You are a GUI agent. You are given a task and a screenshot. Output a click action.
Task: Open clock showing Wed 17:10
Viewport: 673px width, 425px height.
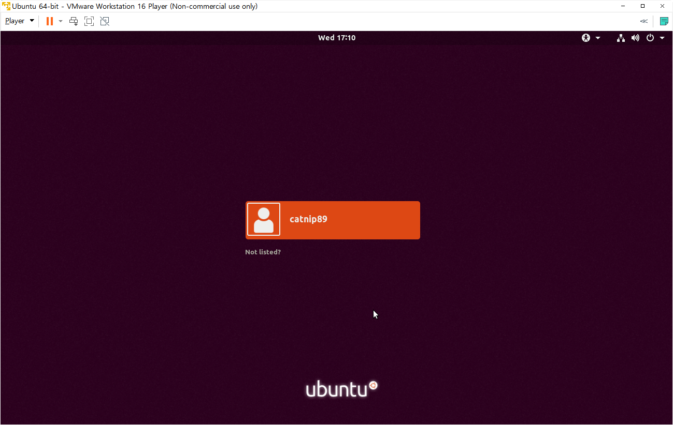click(x=337, y=38)
